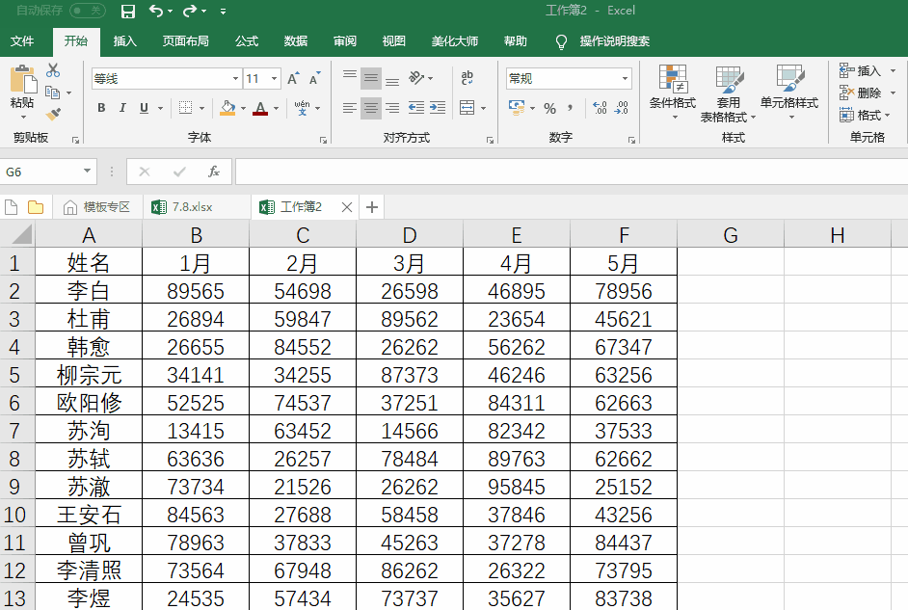
Task: Open the 模板专区 tab
Action: (x=96, y=207)
